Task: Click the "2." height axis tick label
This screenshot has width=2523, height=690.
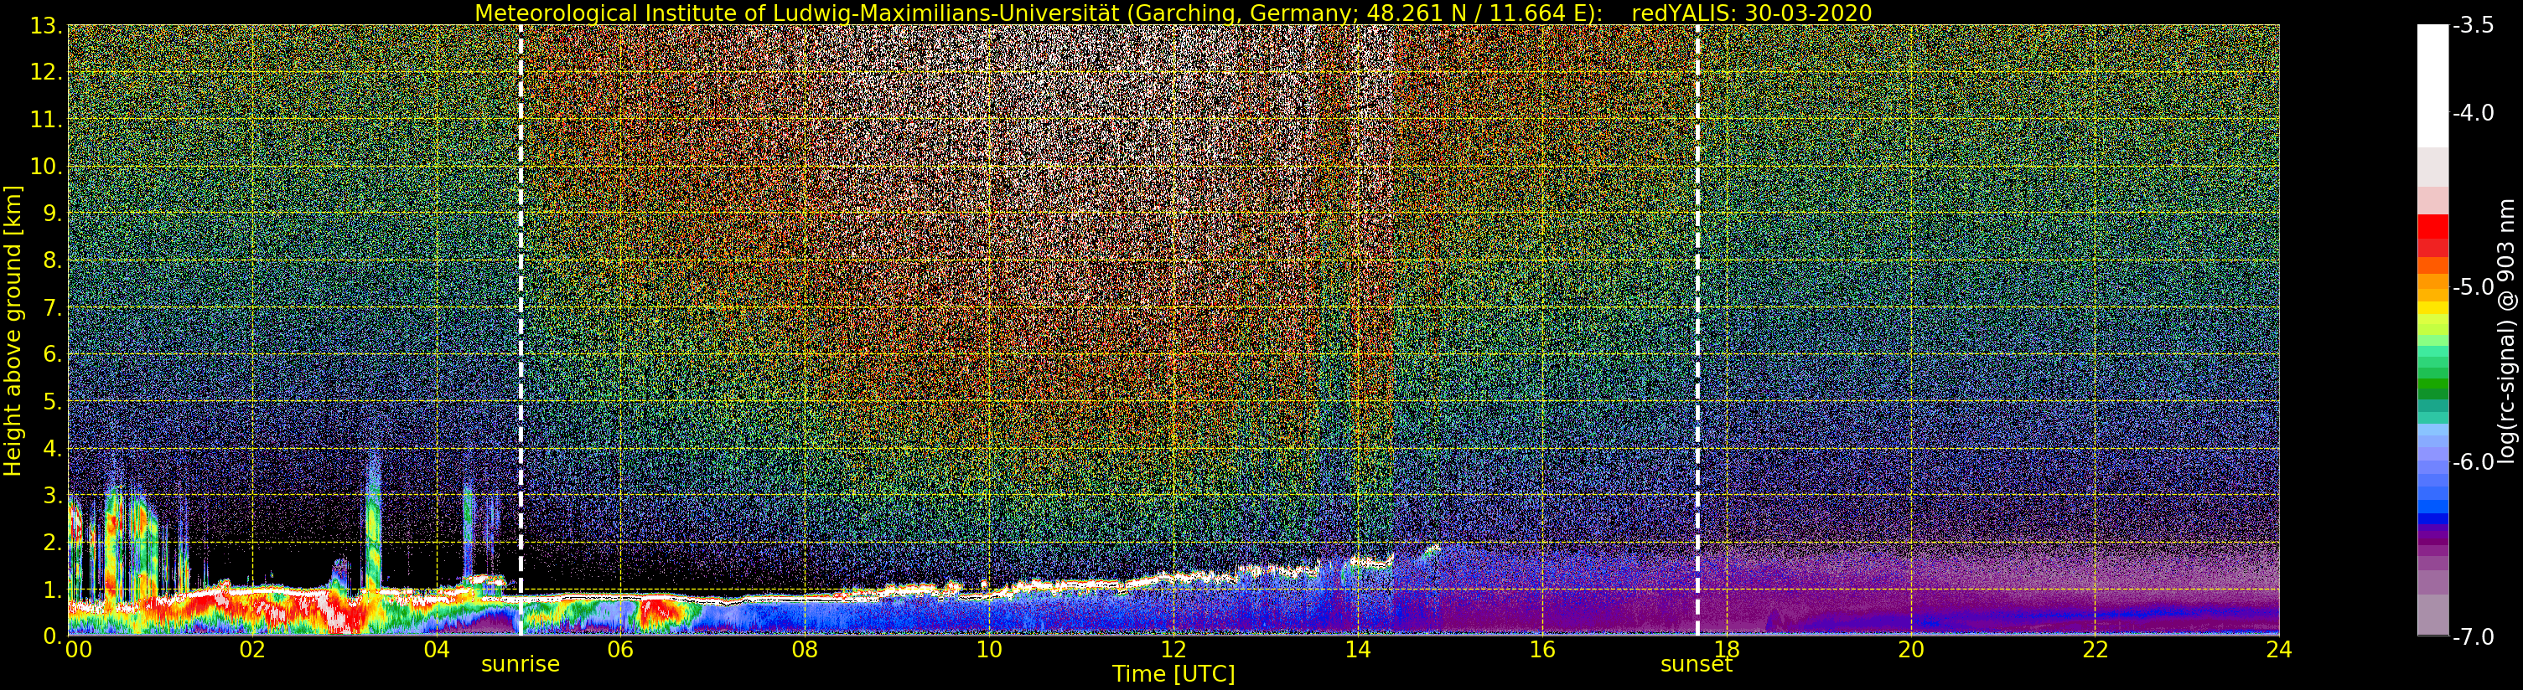Action: [51, 543]
